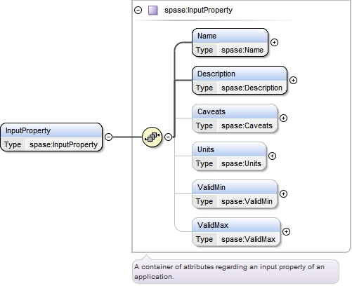Image resolution: width=352 pixels, height=286 pixels.
Task: Click the container annotation description note
Action: pyautogui.click(x=235, y=271)
